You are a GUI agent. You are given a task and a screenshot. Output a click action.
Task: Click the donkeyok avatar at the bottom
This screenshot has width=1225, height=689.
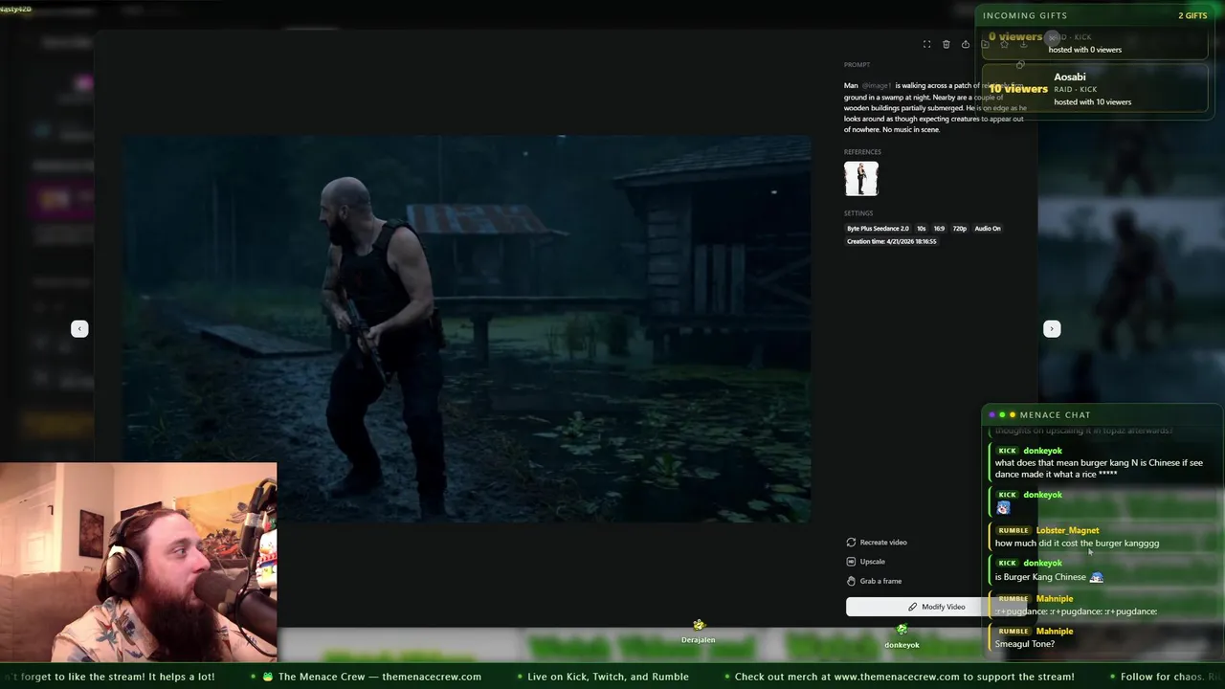pos(902,630)
